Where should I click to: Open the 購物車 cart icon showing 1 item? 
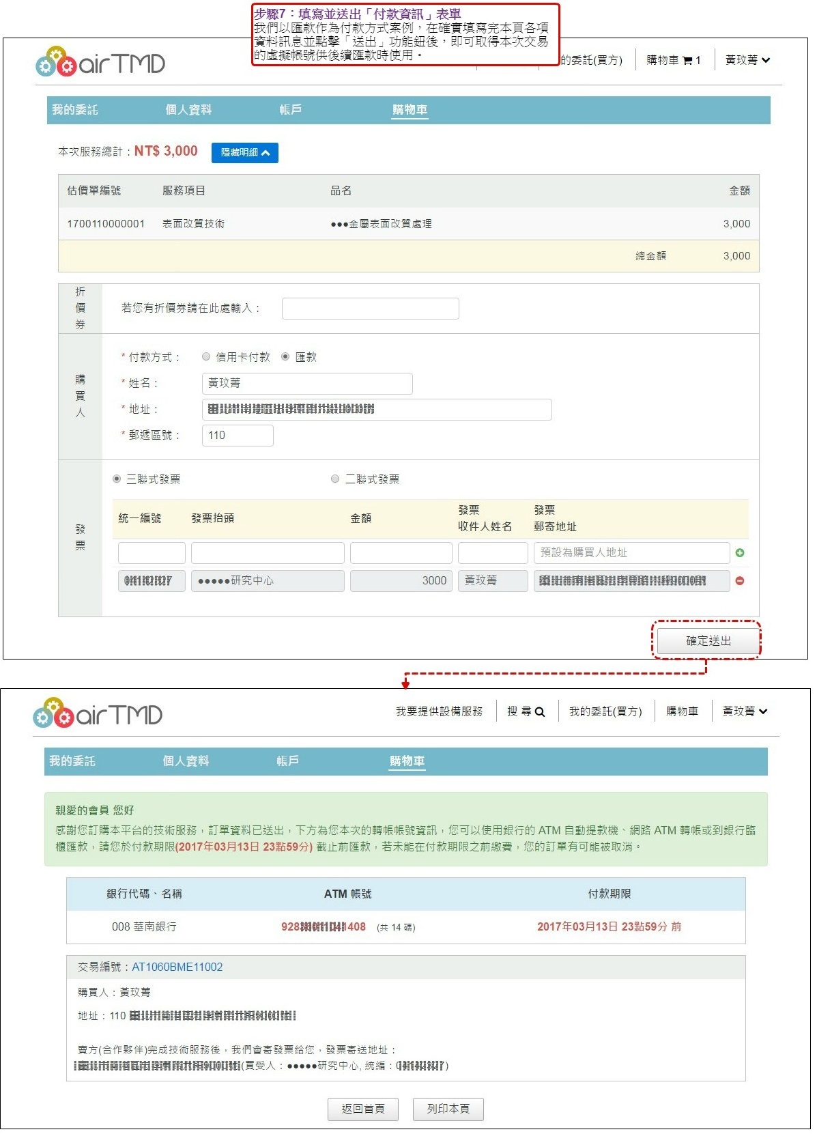[687, 61]
